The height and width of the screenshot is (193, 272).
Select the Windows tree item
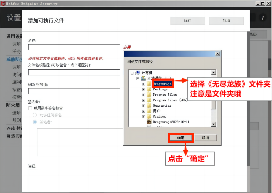[x=159, y=117]
